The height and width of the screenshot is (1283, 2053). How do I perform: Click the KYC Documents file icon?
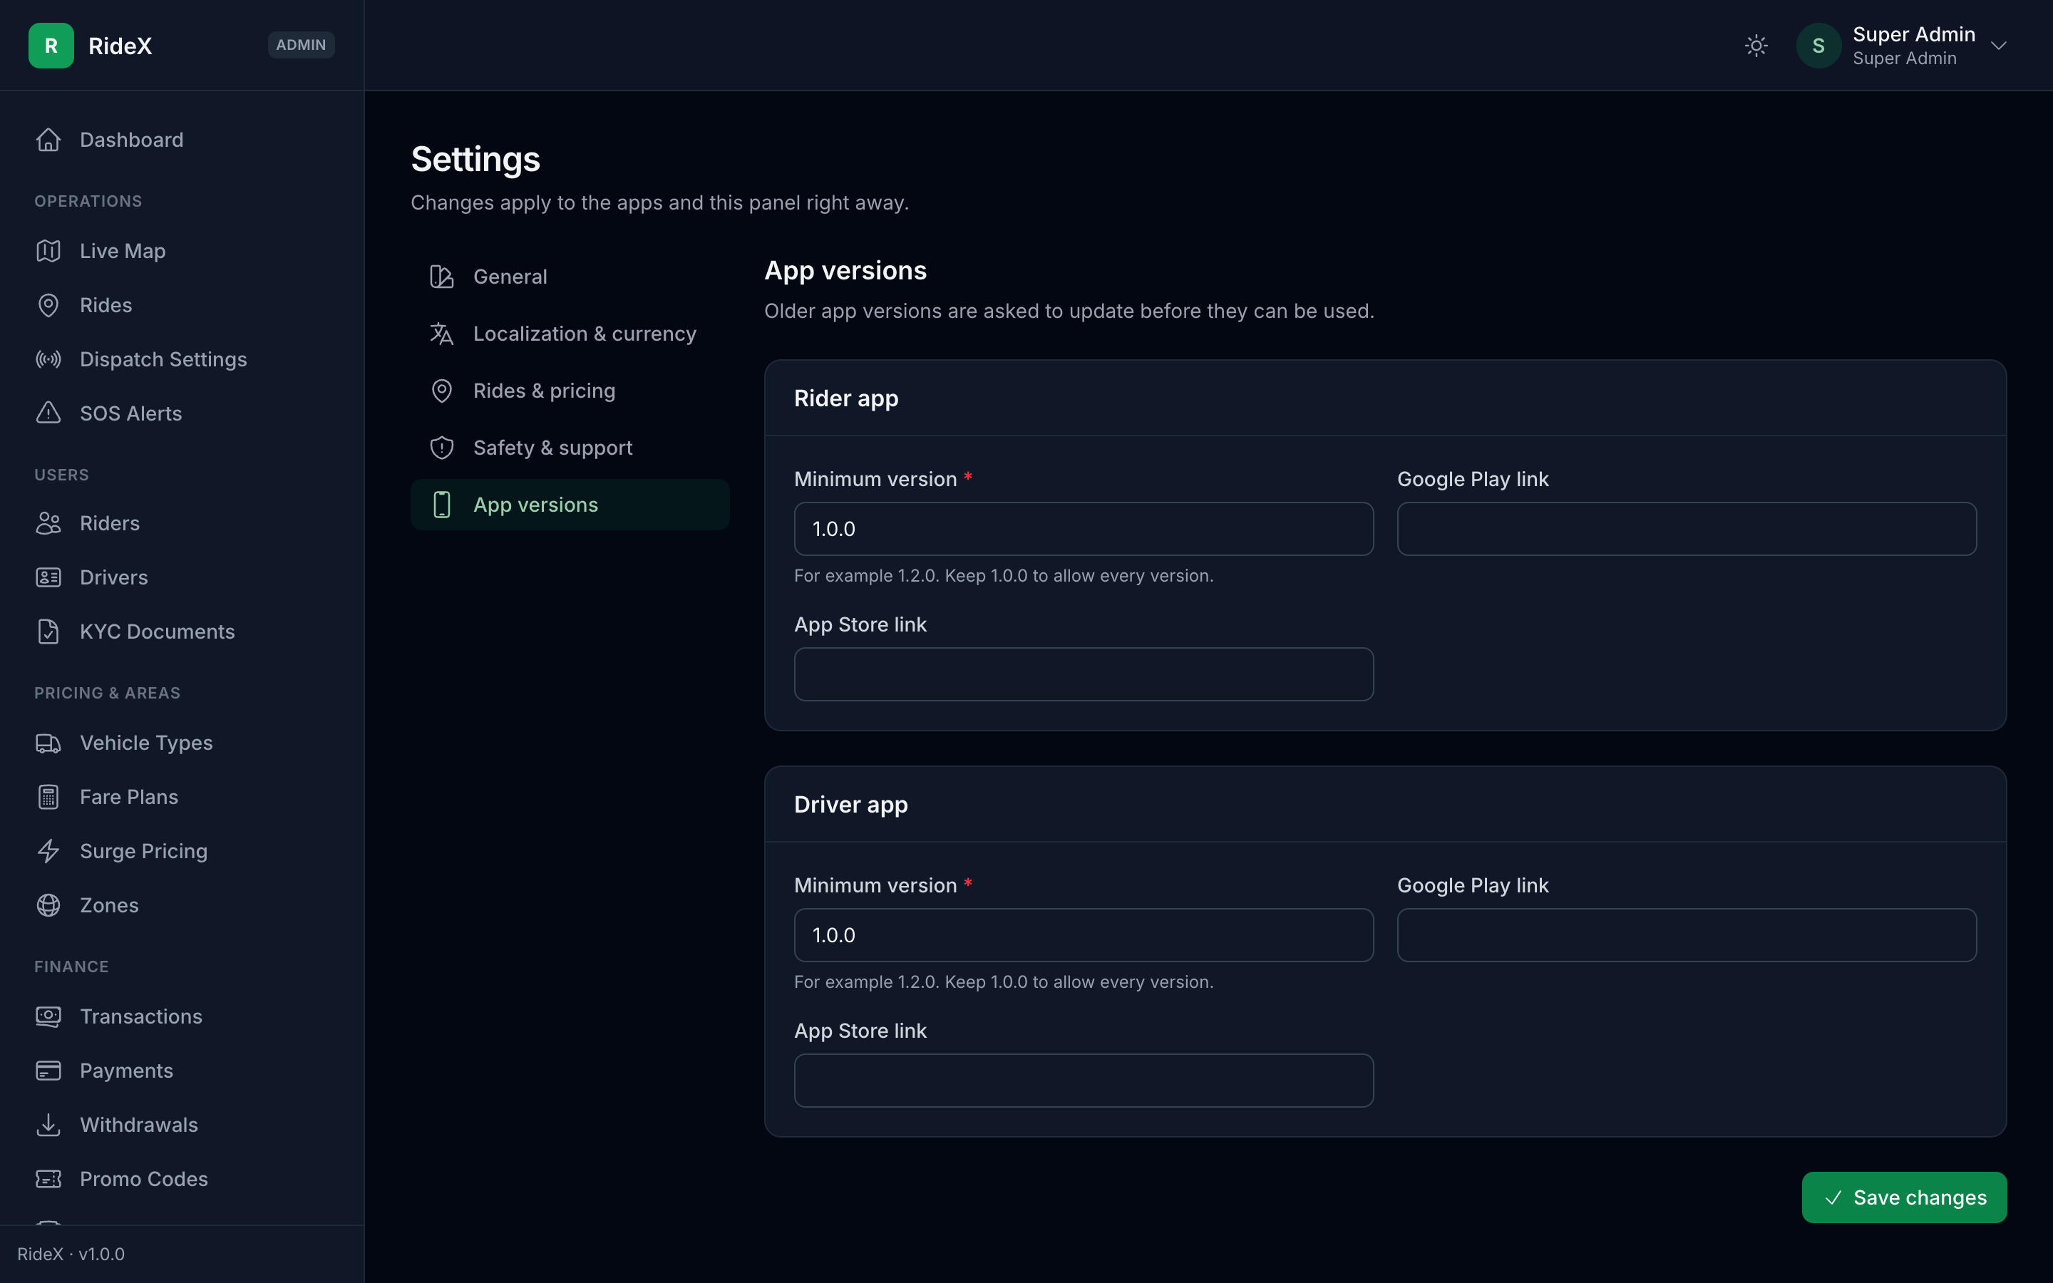coord(48,632)
